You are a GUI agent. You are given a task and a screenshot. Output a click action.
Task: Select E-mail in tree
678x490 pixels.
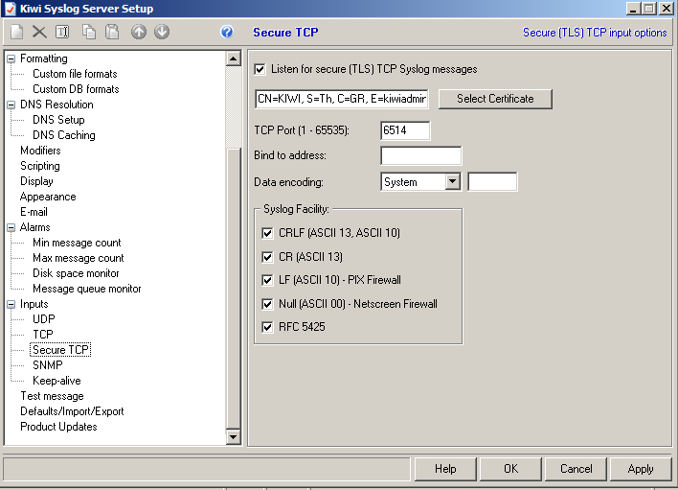34,212
